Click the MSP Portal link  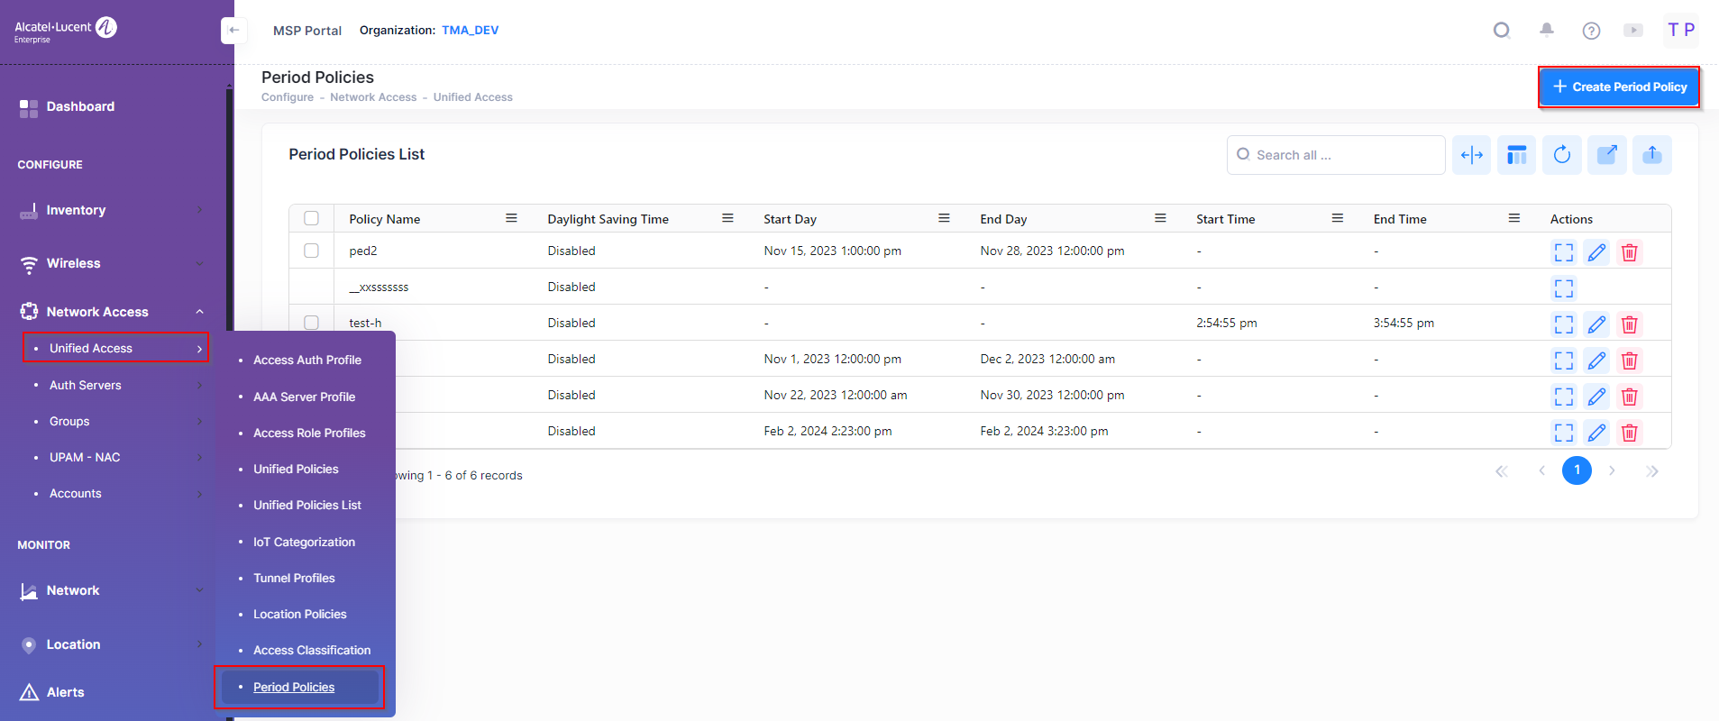click(307, 31)
